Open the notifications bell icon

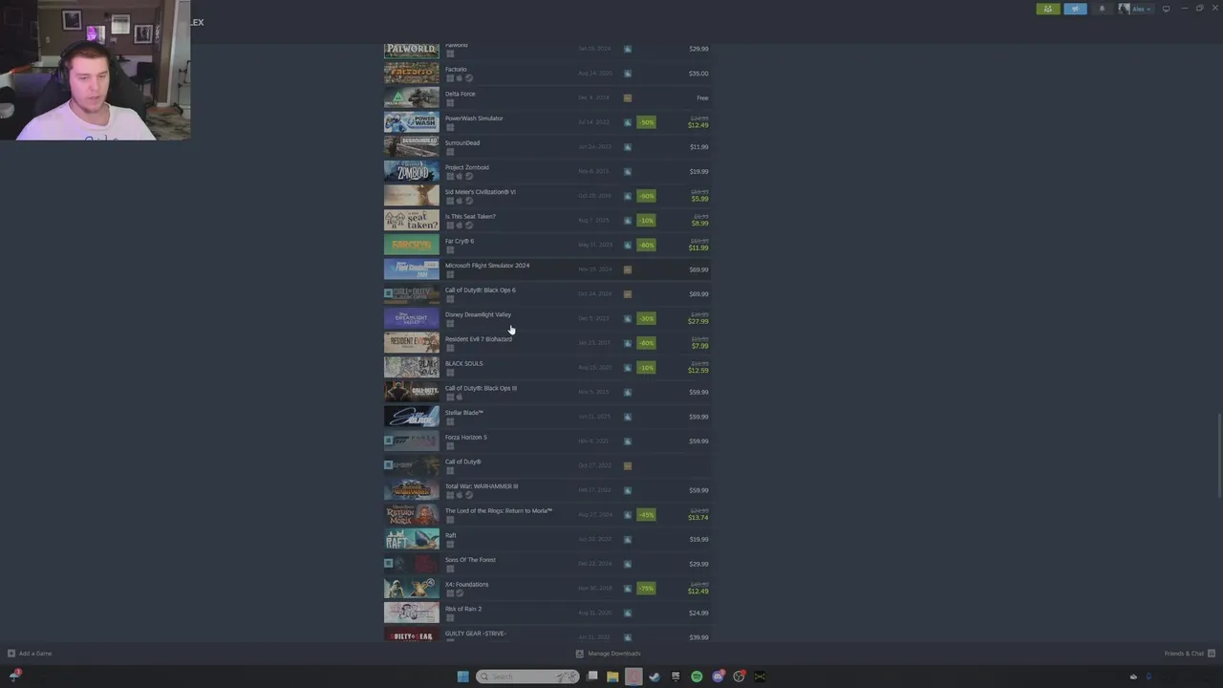tap(1102, 9)
